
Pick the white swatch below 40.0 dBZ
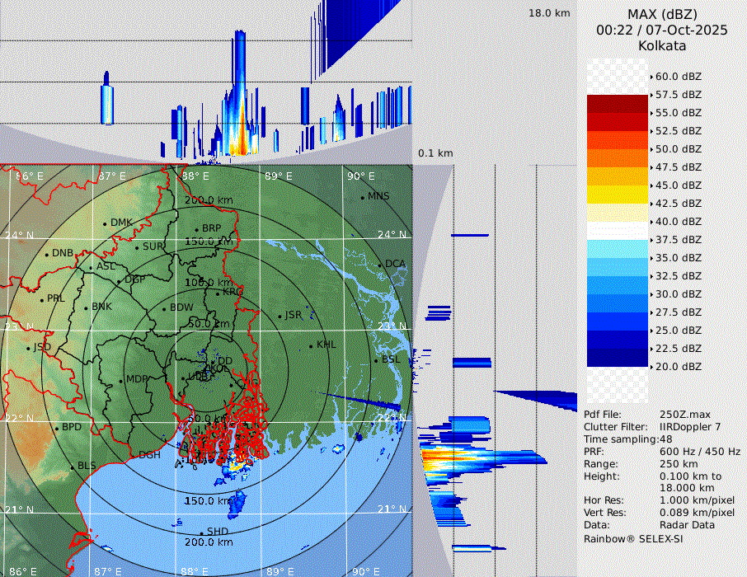click(618, 231)
